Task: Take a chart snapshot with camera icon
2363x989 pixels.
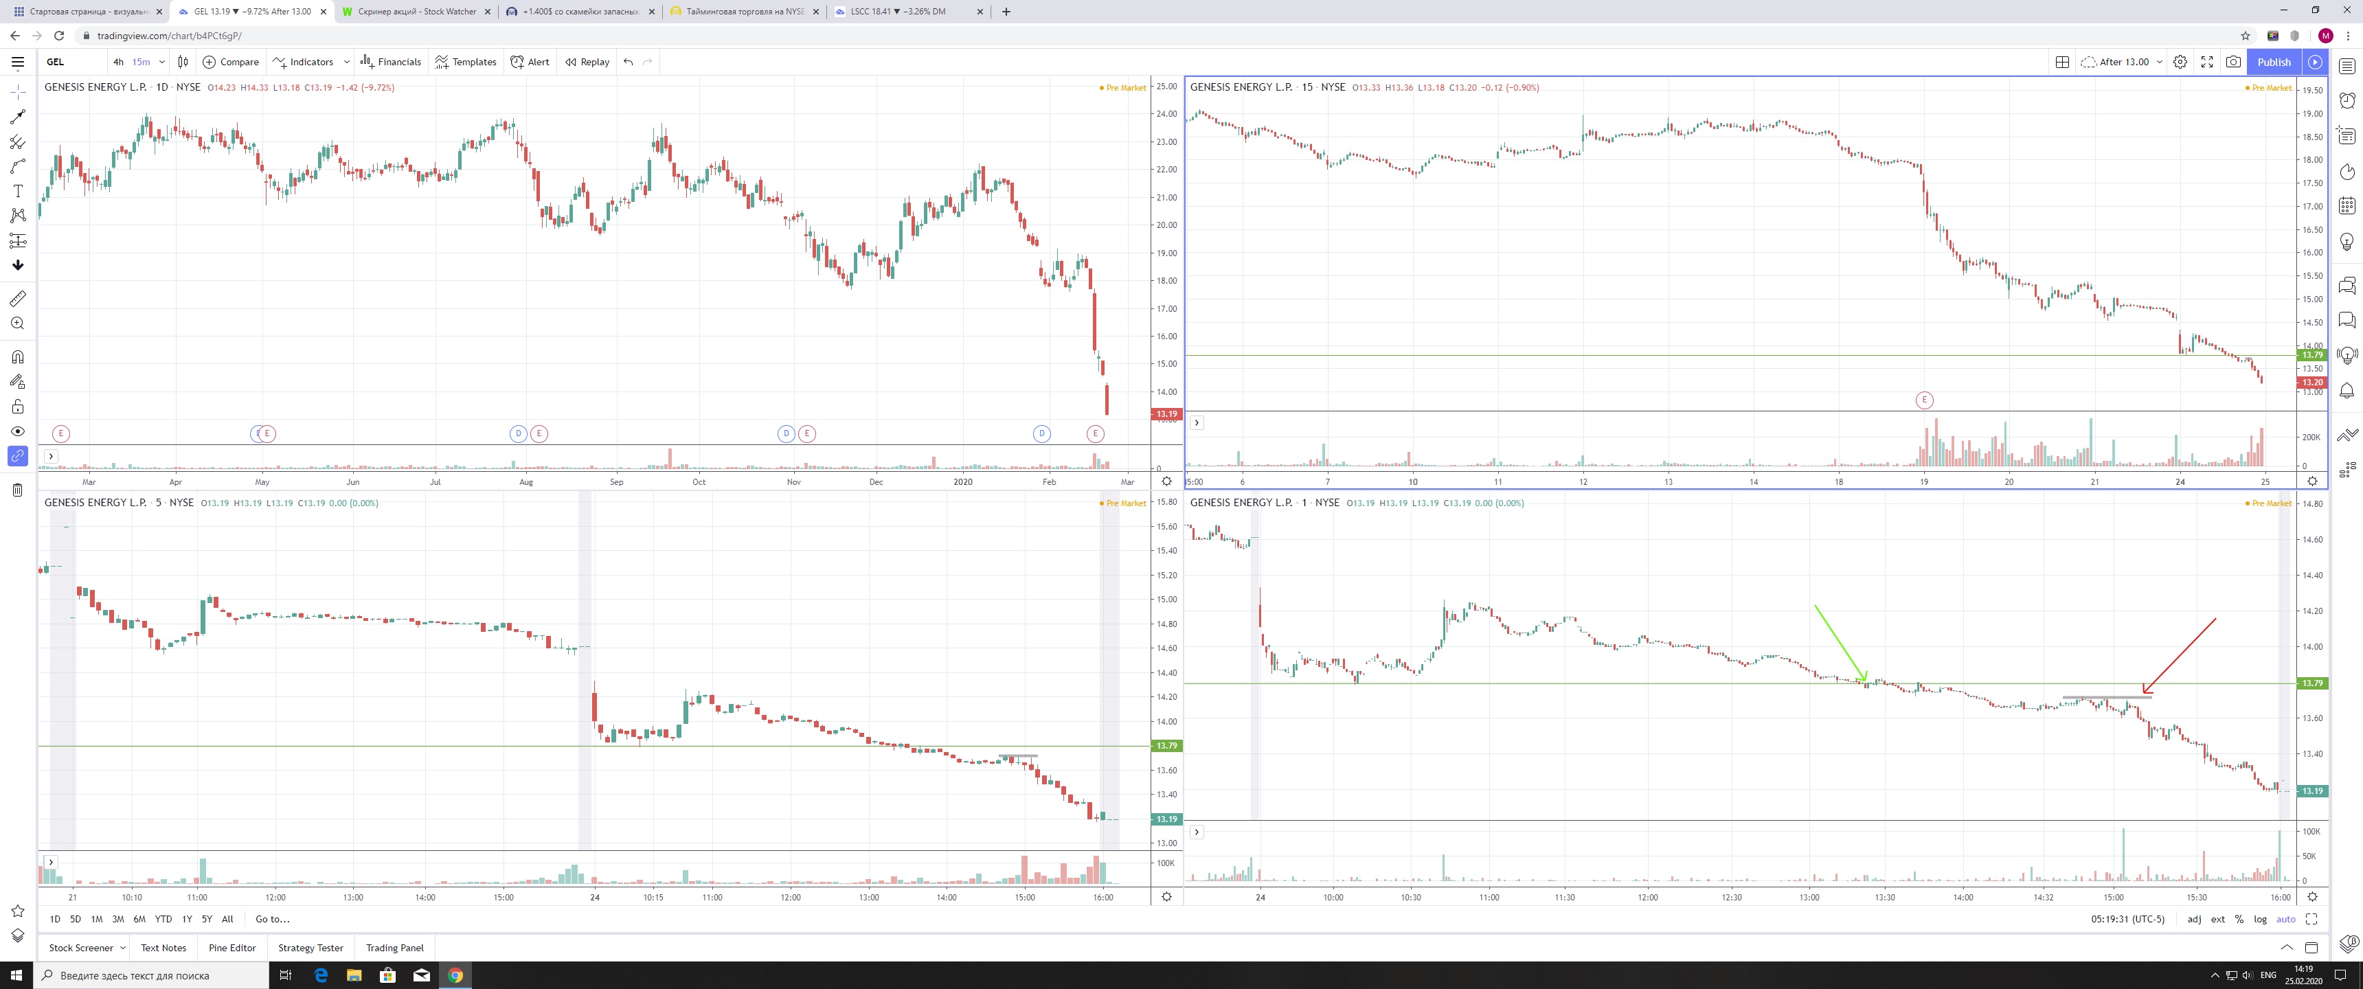Action: (x=2234, y=61)
